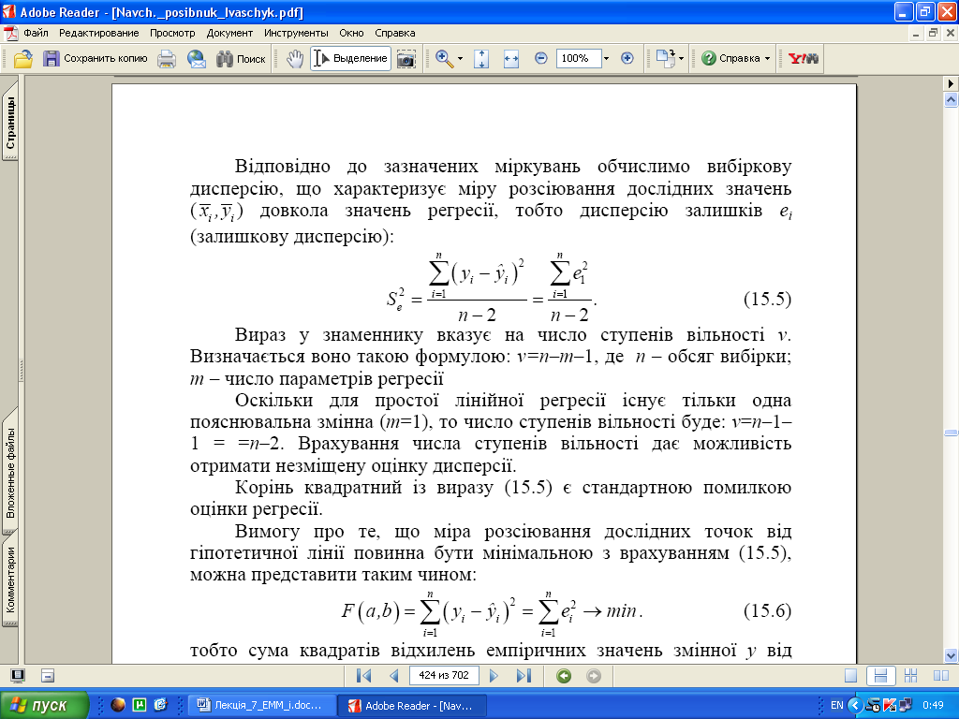959x719 pixels.
Task: Open the Документ menu
Action: [x=229, y=33]
